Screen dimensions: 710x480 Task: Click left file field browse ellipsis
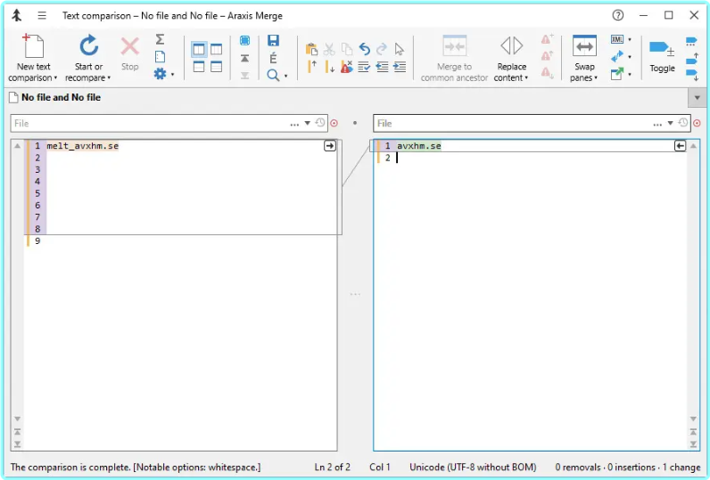pos(294,124)
